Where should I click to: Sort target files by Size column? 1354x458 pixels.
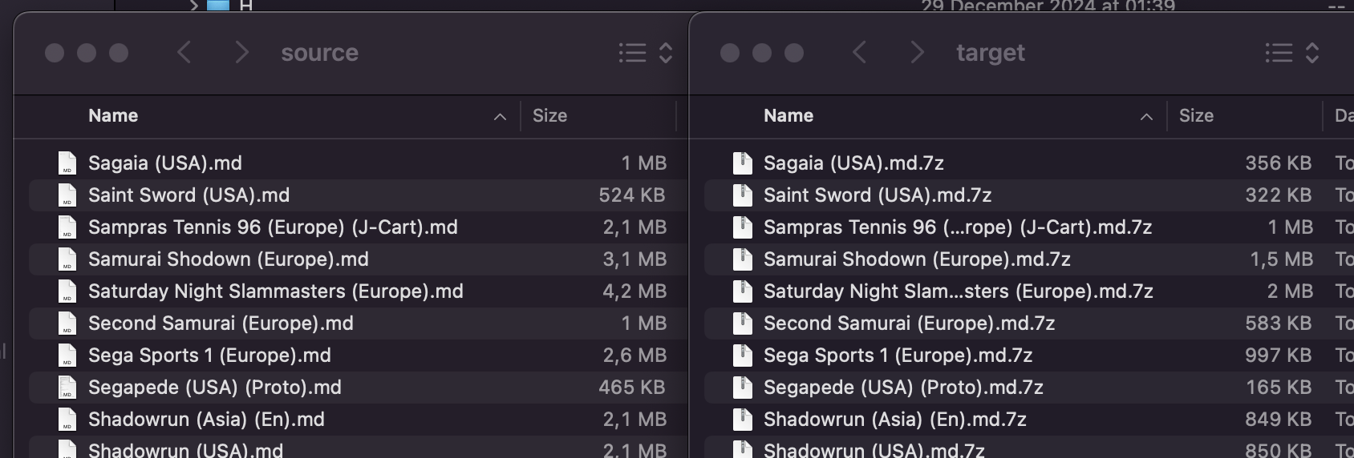point(1196,116)
